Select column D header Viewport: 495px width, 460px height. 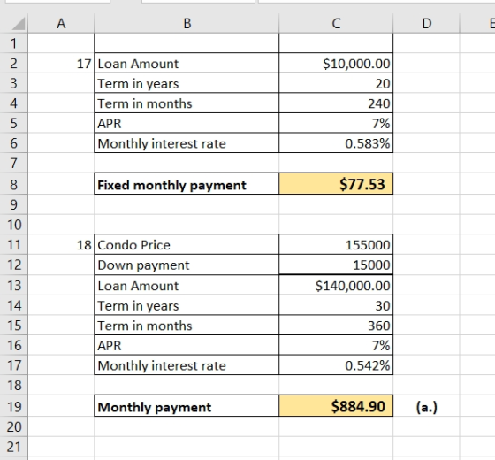(426, 23)
